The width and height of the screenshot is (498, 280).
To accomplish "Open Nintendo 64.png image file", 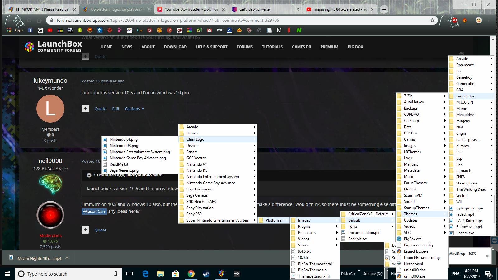I will pyautogui.click(x=139, y=139).
